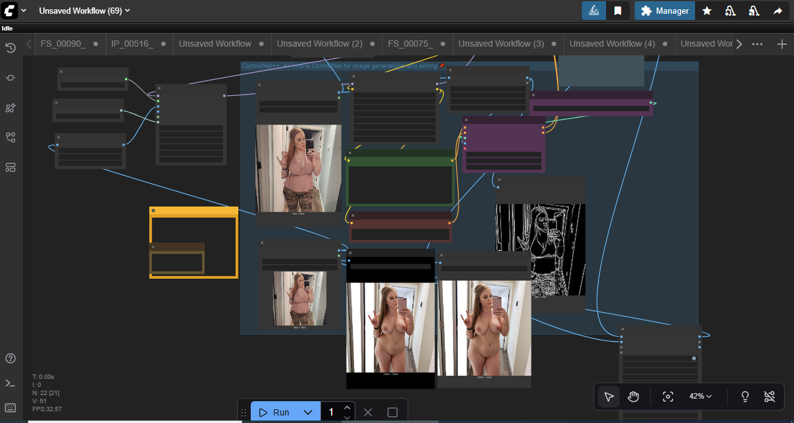The width and height of the screenshot is (794, 423).
Task: Switch to hand pan mode
Action: coord(633,396)
